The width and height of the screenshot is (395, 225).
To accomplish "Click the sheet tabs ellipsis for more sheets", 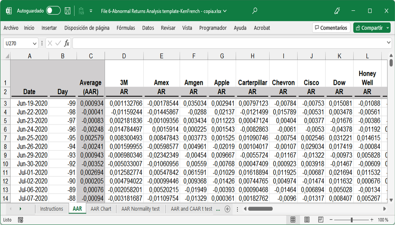I will [218, 209].
